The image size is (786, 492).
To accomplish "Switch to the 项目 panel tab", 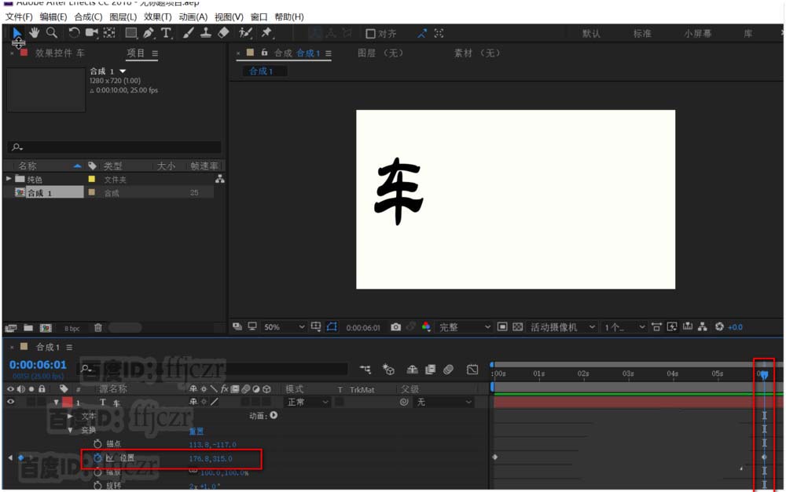I will [136, 53].
